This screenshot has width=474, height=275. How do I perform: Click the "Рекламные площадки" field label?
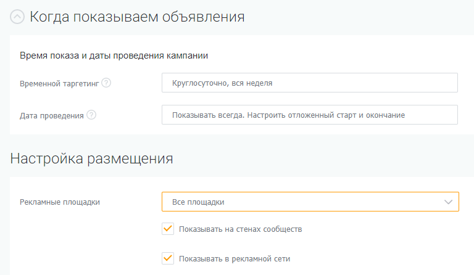[59, 202]
